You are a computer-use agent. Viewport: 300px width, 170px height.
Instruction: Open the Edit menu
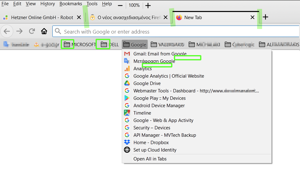tap(17, 4)
